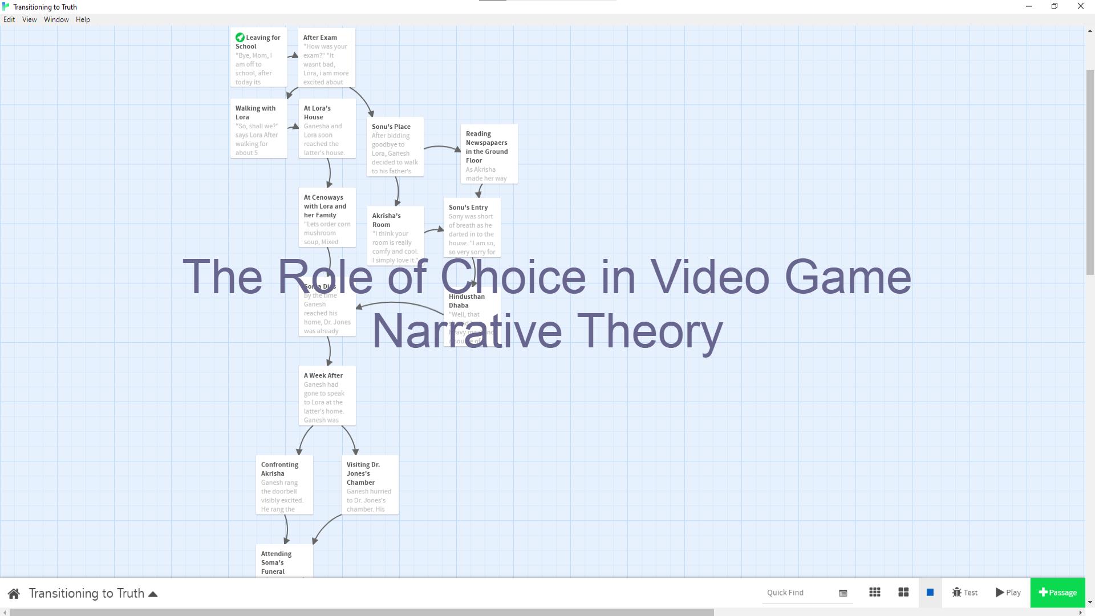Add a new passage with the +Passage button
Image resolution: width=1095 pixels, height=616 pixels.
point(1057,593)
